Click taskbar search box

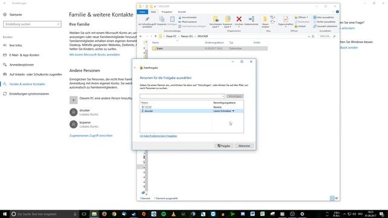44,214
